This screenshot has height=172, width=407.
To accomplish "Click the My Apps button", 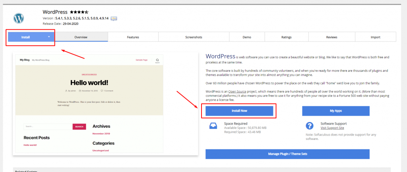I will click(335, 111).
